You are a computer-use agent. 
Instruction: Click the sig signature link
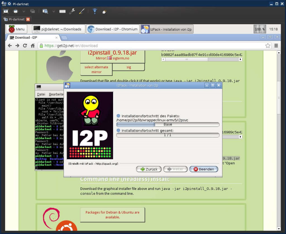(x=128, y=67)
